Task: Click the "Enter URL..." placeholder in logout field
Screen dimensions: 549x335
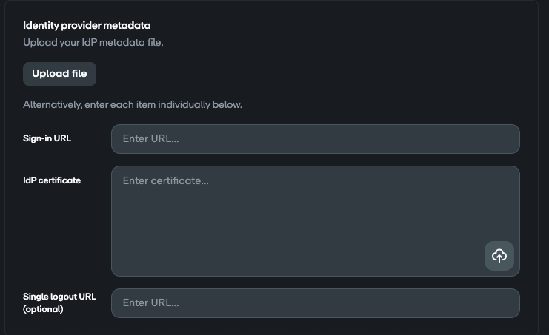Action: coord(151,303)
